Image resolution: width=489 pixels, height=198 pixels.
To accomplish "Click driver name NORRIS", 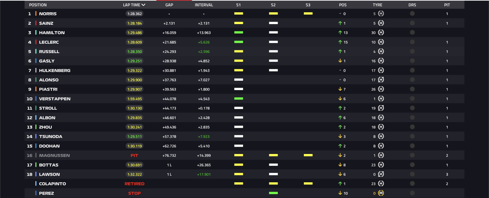I will tap(48, 14).
